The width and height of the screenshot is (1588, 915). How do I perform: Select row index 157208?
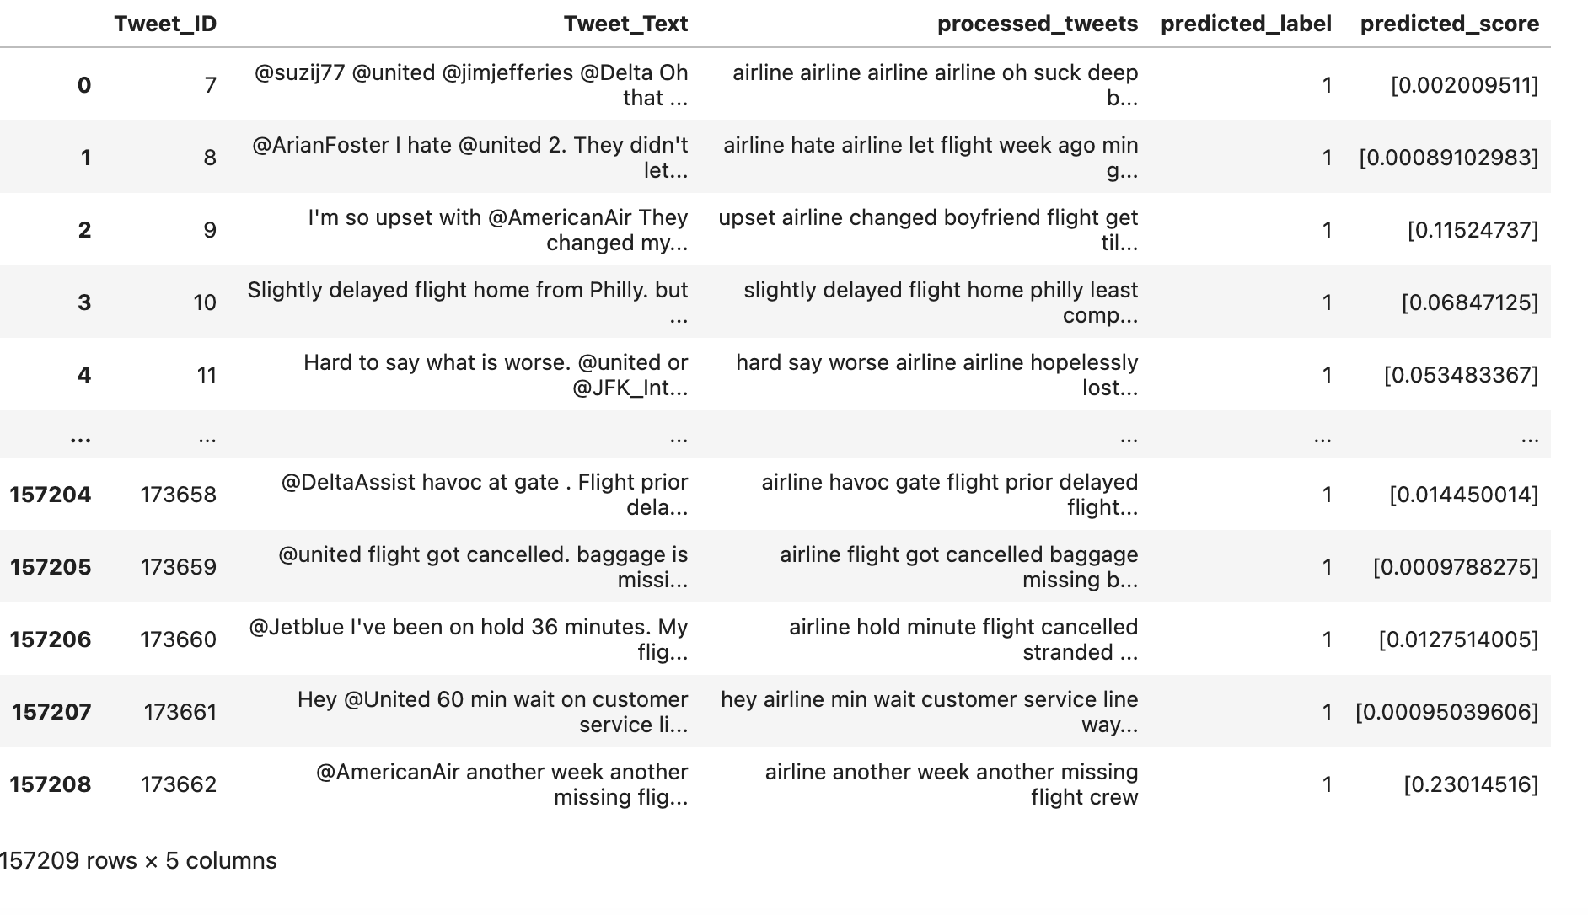51,784
